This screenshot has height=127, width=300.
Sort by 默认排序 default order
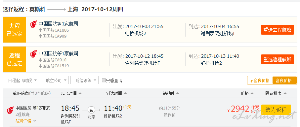pos(276,93)
